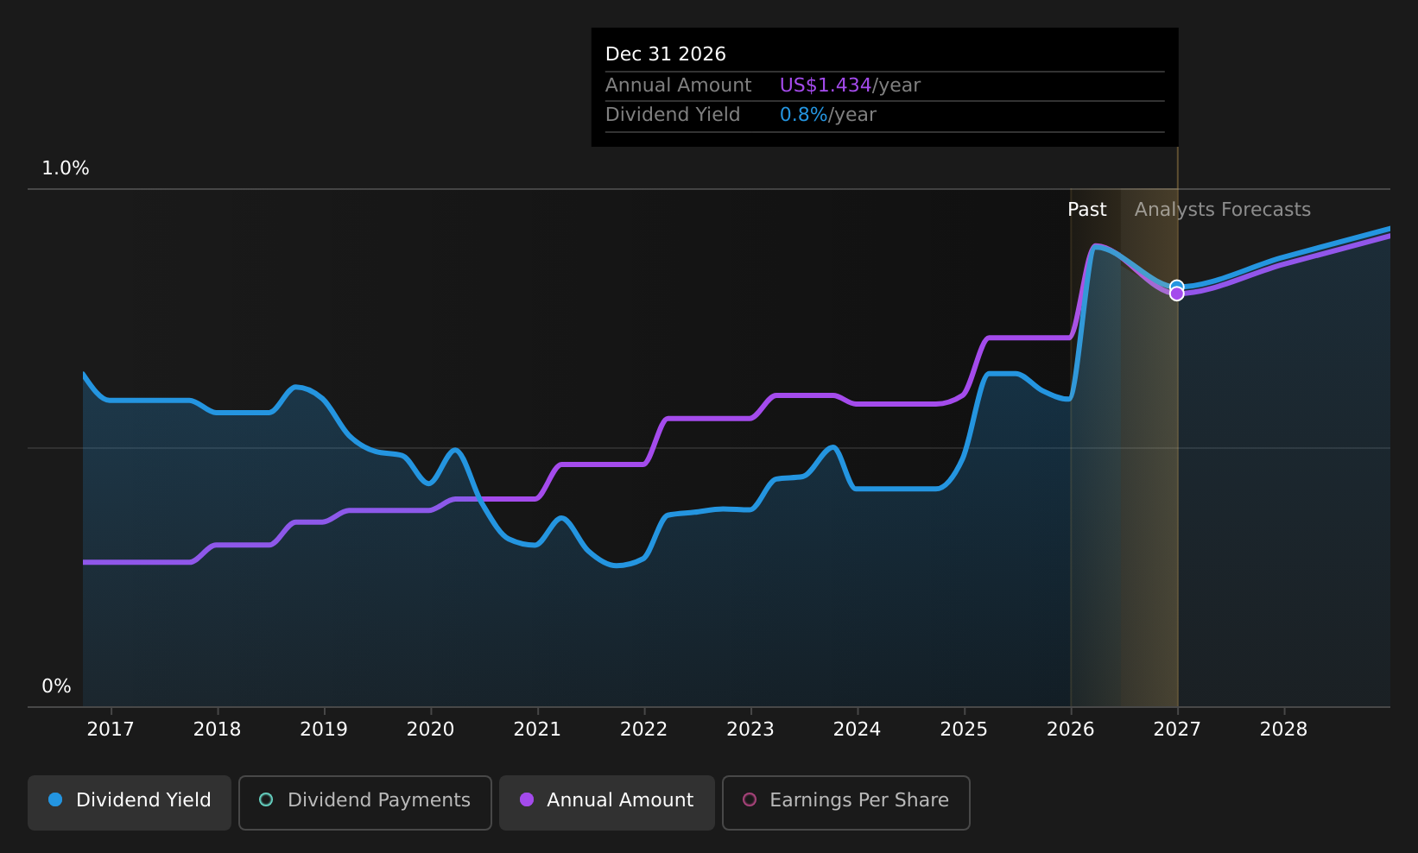The width and height of the screenshot is (1418, 853).
Task: Click the 0.8%/year tooltip value
Action: 827,115
